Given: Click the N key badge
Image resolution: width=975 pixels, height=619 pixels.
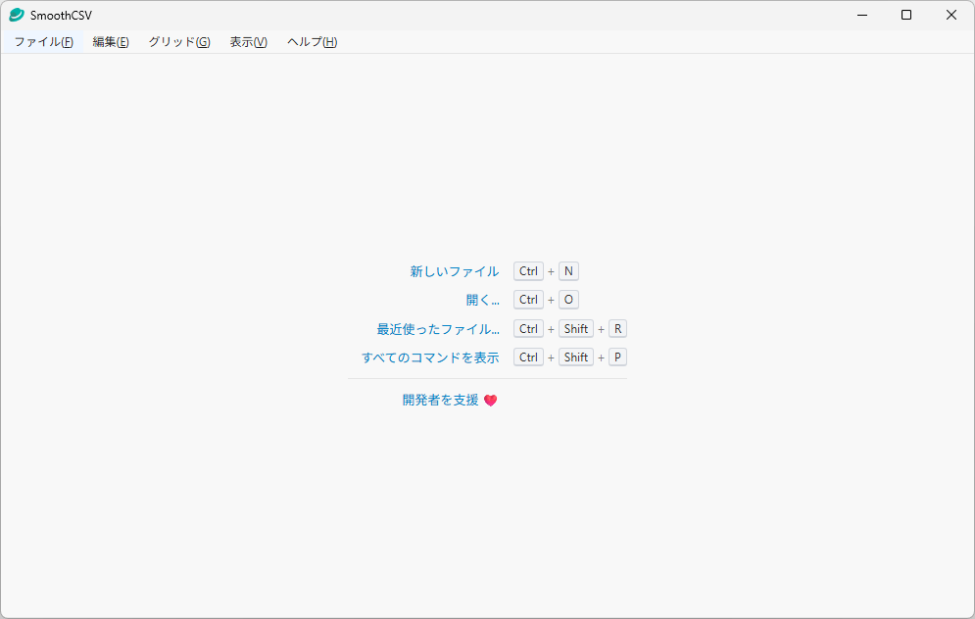Looking at the screenshot, I should tap(568, 271).
